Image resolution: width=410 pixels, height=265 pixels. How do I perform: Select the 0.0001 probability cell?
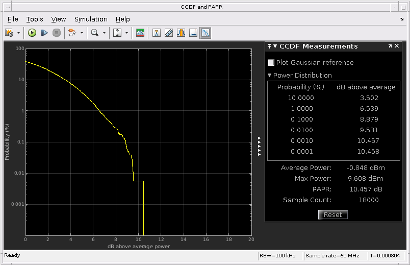tap(302, 152)
